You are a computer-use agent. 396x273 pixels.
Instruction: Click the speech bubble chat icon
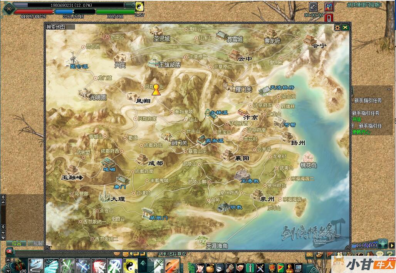coord(379,255)
